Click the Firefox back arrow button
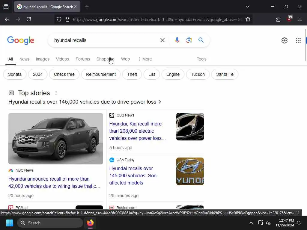This screenshot has height=230, width=307. pyautogui.click(x=7, y=19)
